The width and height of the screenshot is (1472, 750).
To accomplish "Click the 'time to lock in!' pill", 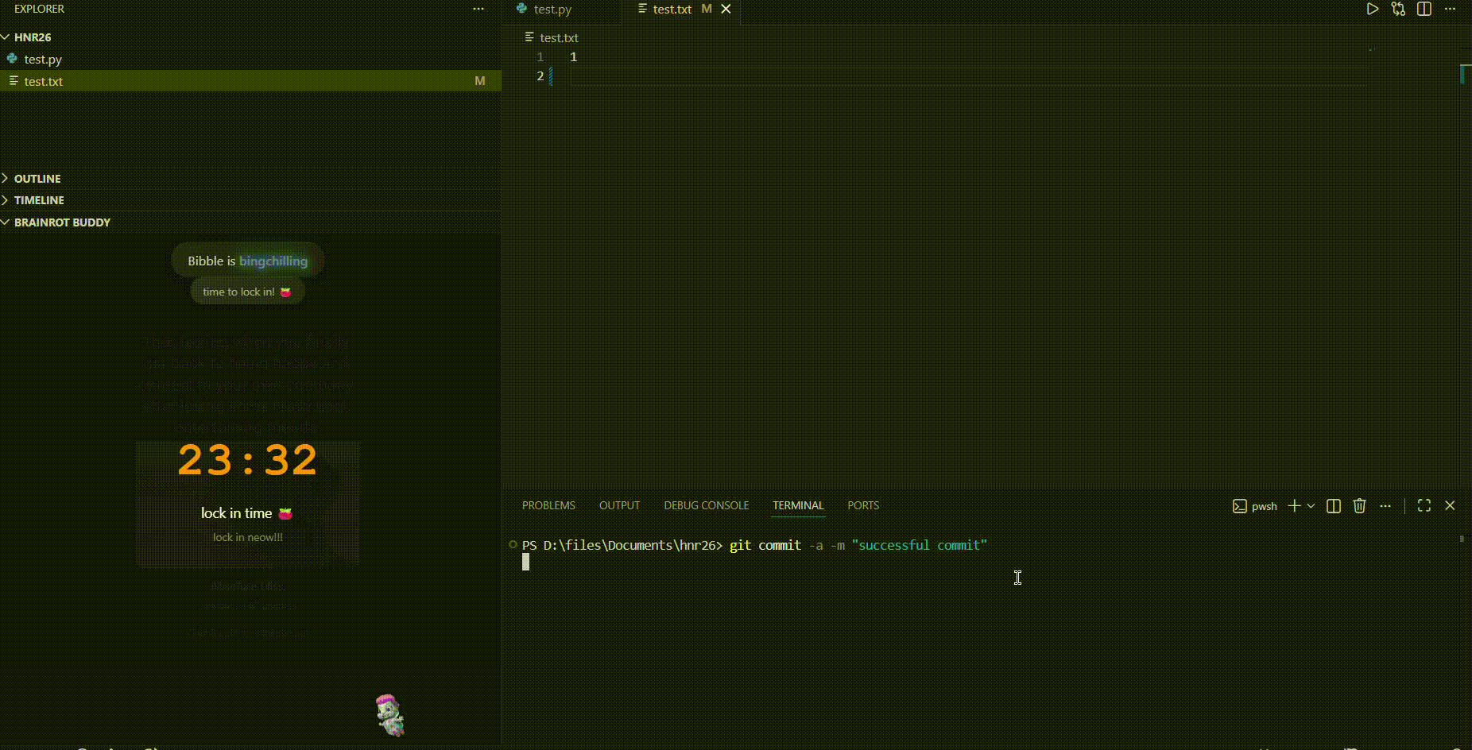I will point(247,292).
